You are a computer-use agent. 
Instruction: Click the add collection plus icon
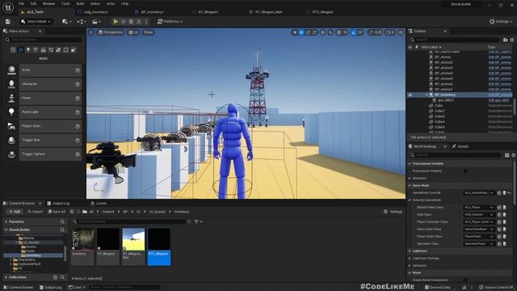pos(55,277)
